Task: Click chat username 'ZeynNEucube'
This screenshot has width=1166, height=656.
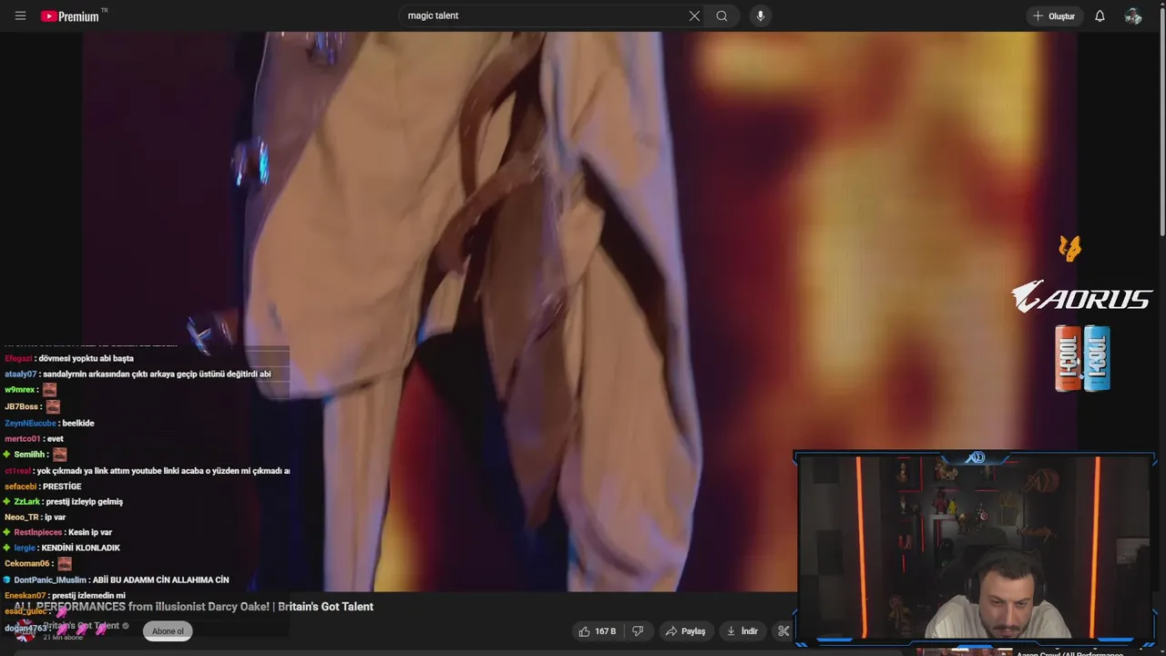Action: click(30, 423)
